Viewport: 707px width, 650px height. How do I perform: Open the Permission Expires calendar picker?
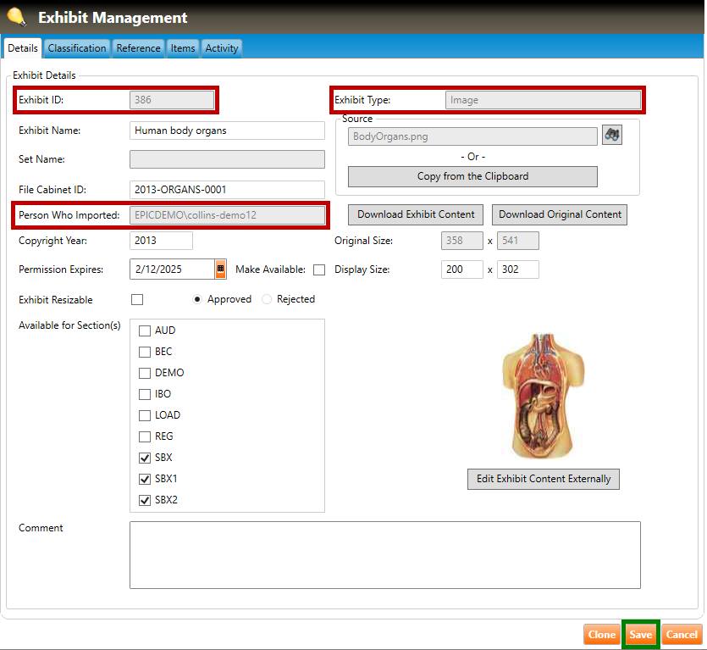[x=220, y=269]
